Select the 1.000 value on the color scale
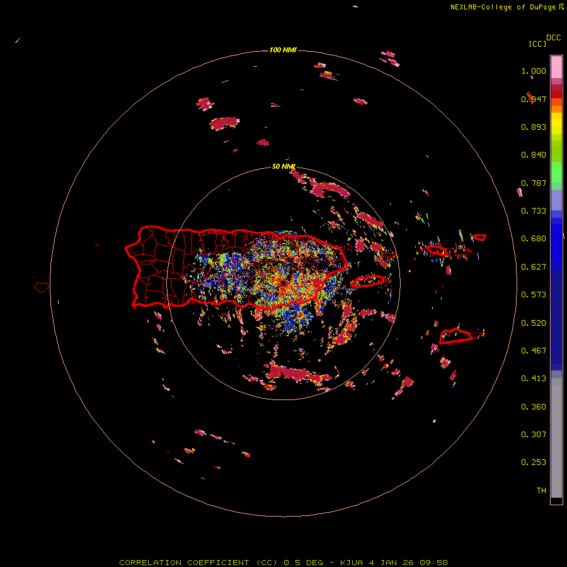567x567 pixels. tap(534, 71)
